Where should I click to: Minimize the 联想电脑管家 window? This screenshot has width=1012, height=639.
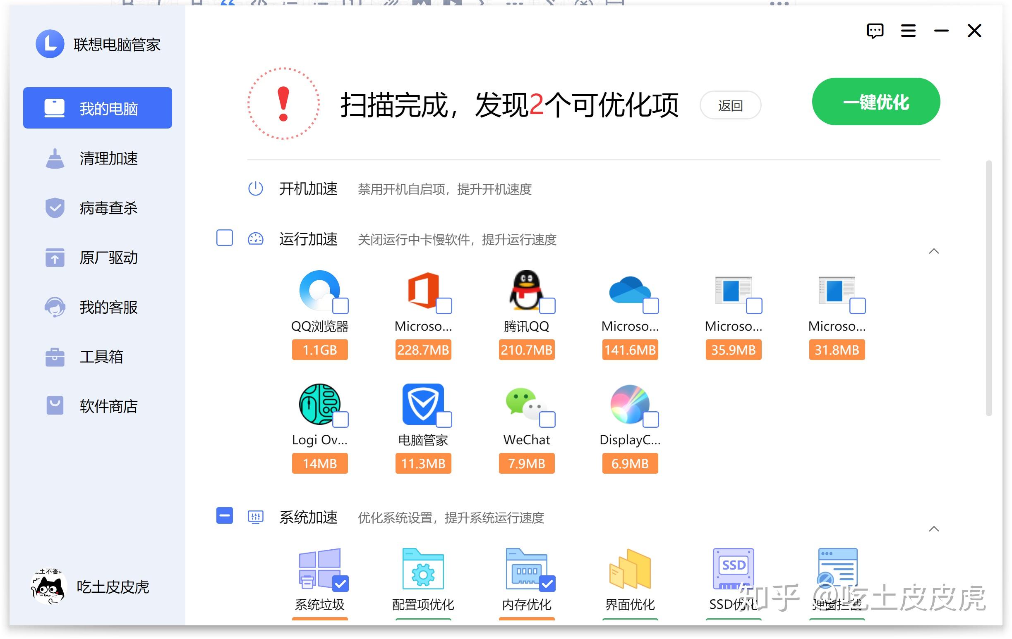[941, 31]
